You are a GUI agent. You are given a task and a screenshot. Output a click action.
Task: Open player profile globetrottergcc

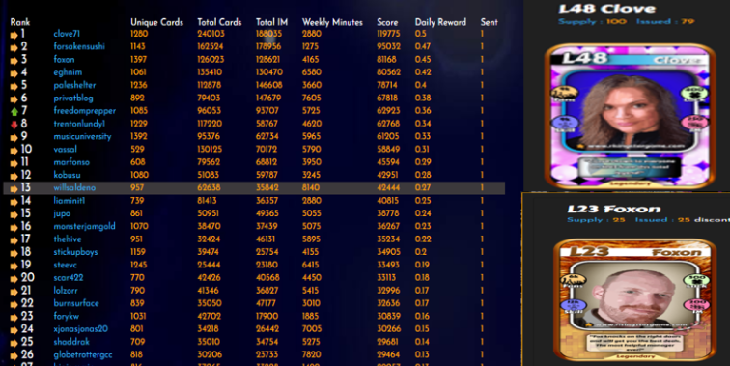click(83, 354)
